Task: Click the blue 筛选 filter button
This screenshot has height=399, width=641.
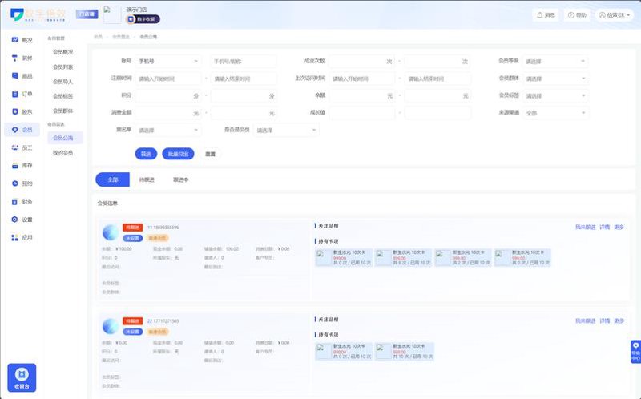Action: pyautogui.click(x=146, y=154)
